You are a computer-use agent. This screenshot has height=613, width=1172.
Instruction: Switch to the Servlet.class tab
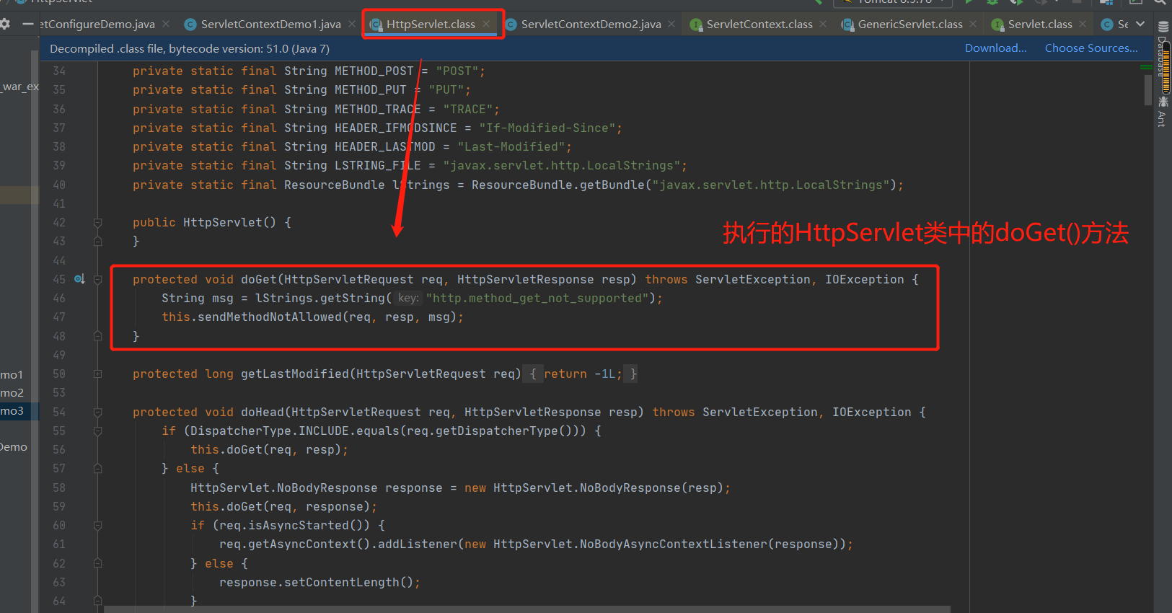[x=1040, y=25]
